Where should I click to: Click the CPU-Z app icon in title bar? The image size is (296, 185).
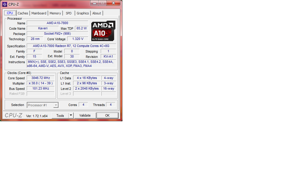point(4,4)
